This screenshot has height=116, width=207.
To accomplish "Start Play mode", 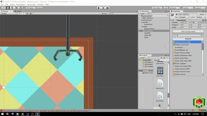I will pos(99,8).
